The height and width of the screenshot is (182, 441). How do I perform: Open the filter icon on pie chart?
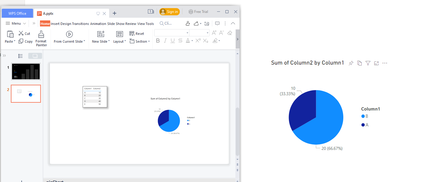368,63
